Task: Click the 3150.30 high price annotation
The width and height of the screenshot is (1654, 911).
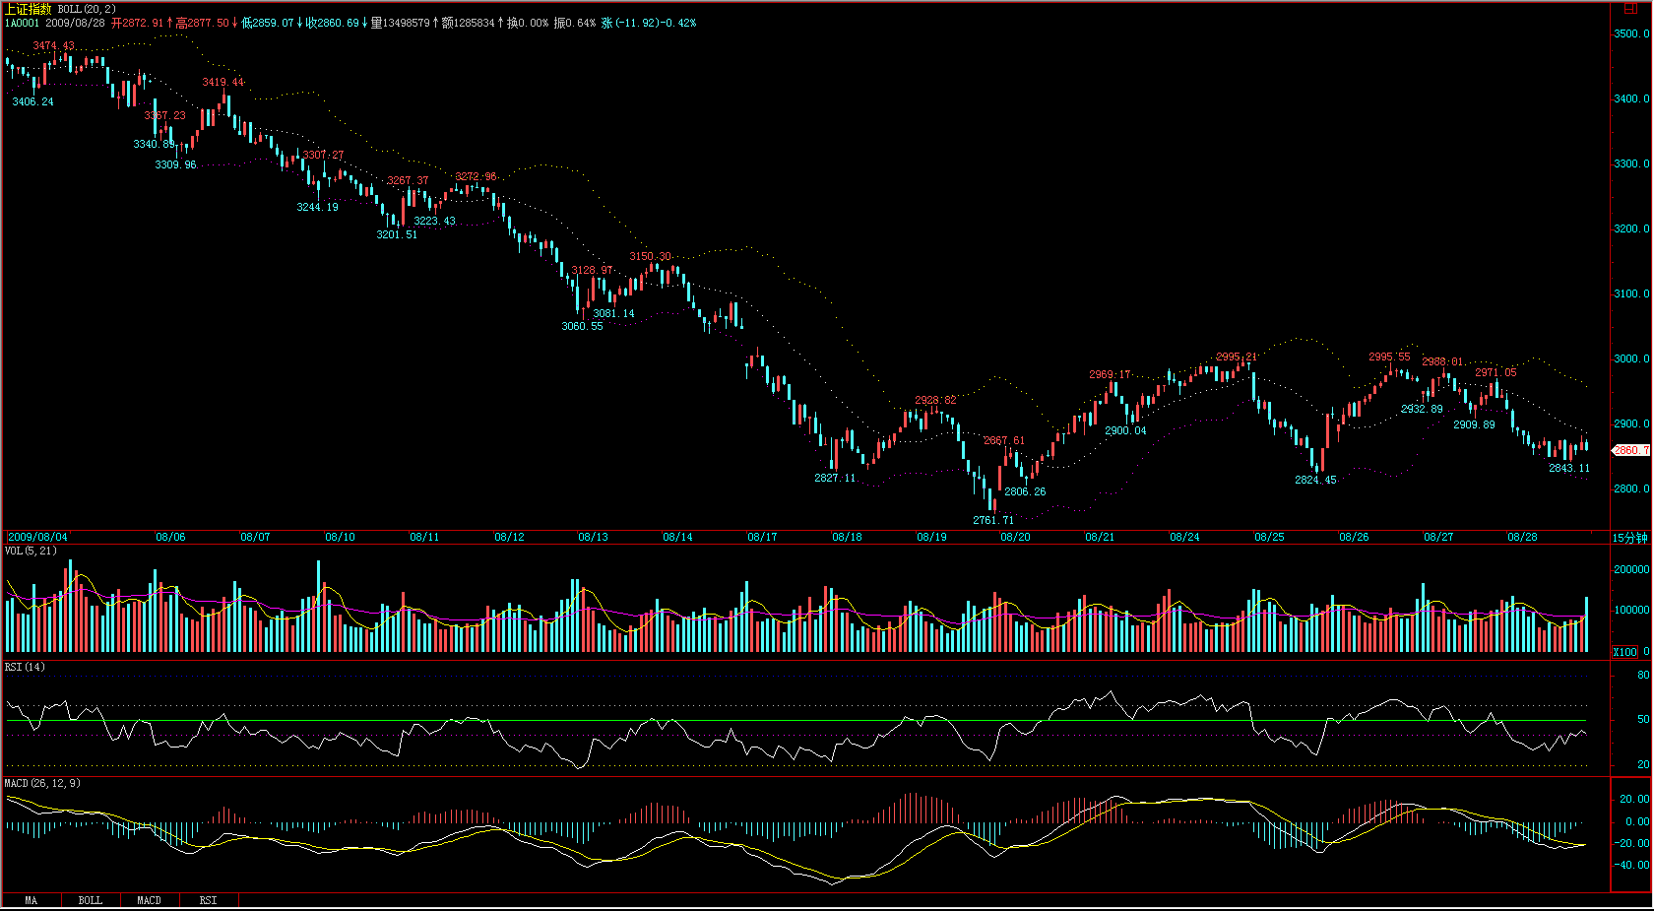Action: (650, 256)
